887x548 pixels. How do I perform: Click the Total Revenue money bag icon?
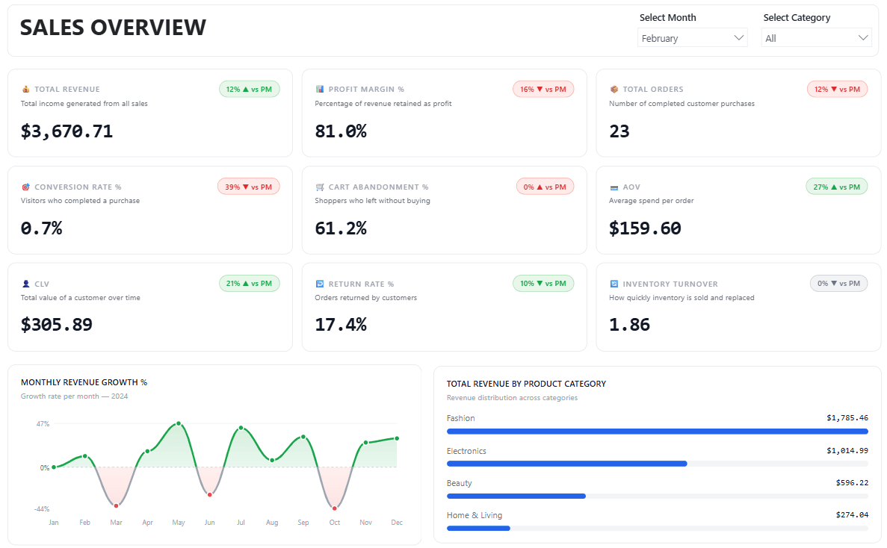[x=25, y=90]
